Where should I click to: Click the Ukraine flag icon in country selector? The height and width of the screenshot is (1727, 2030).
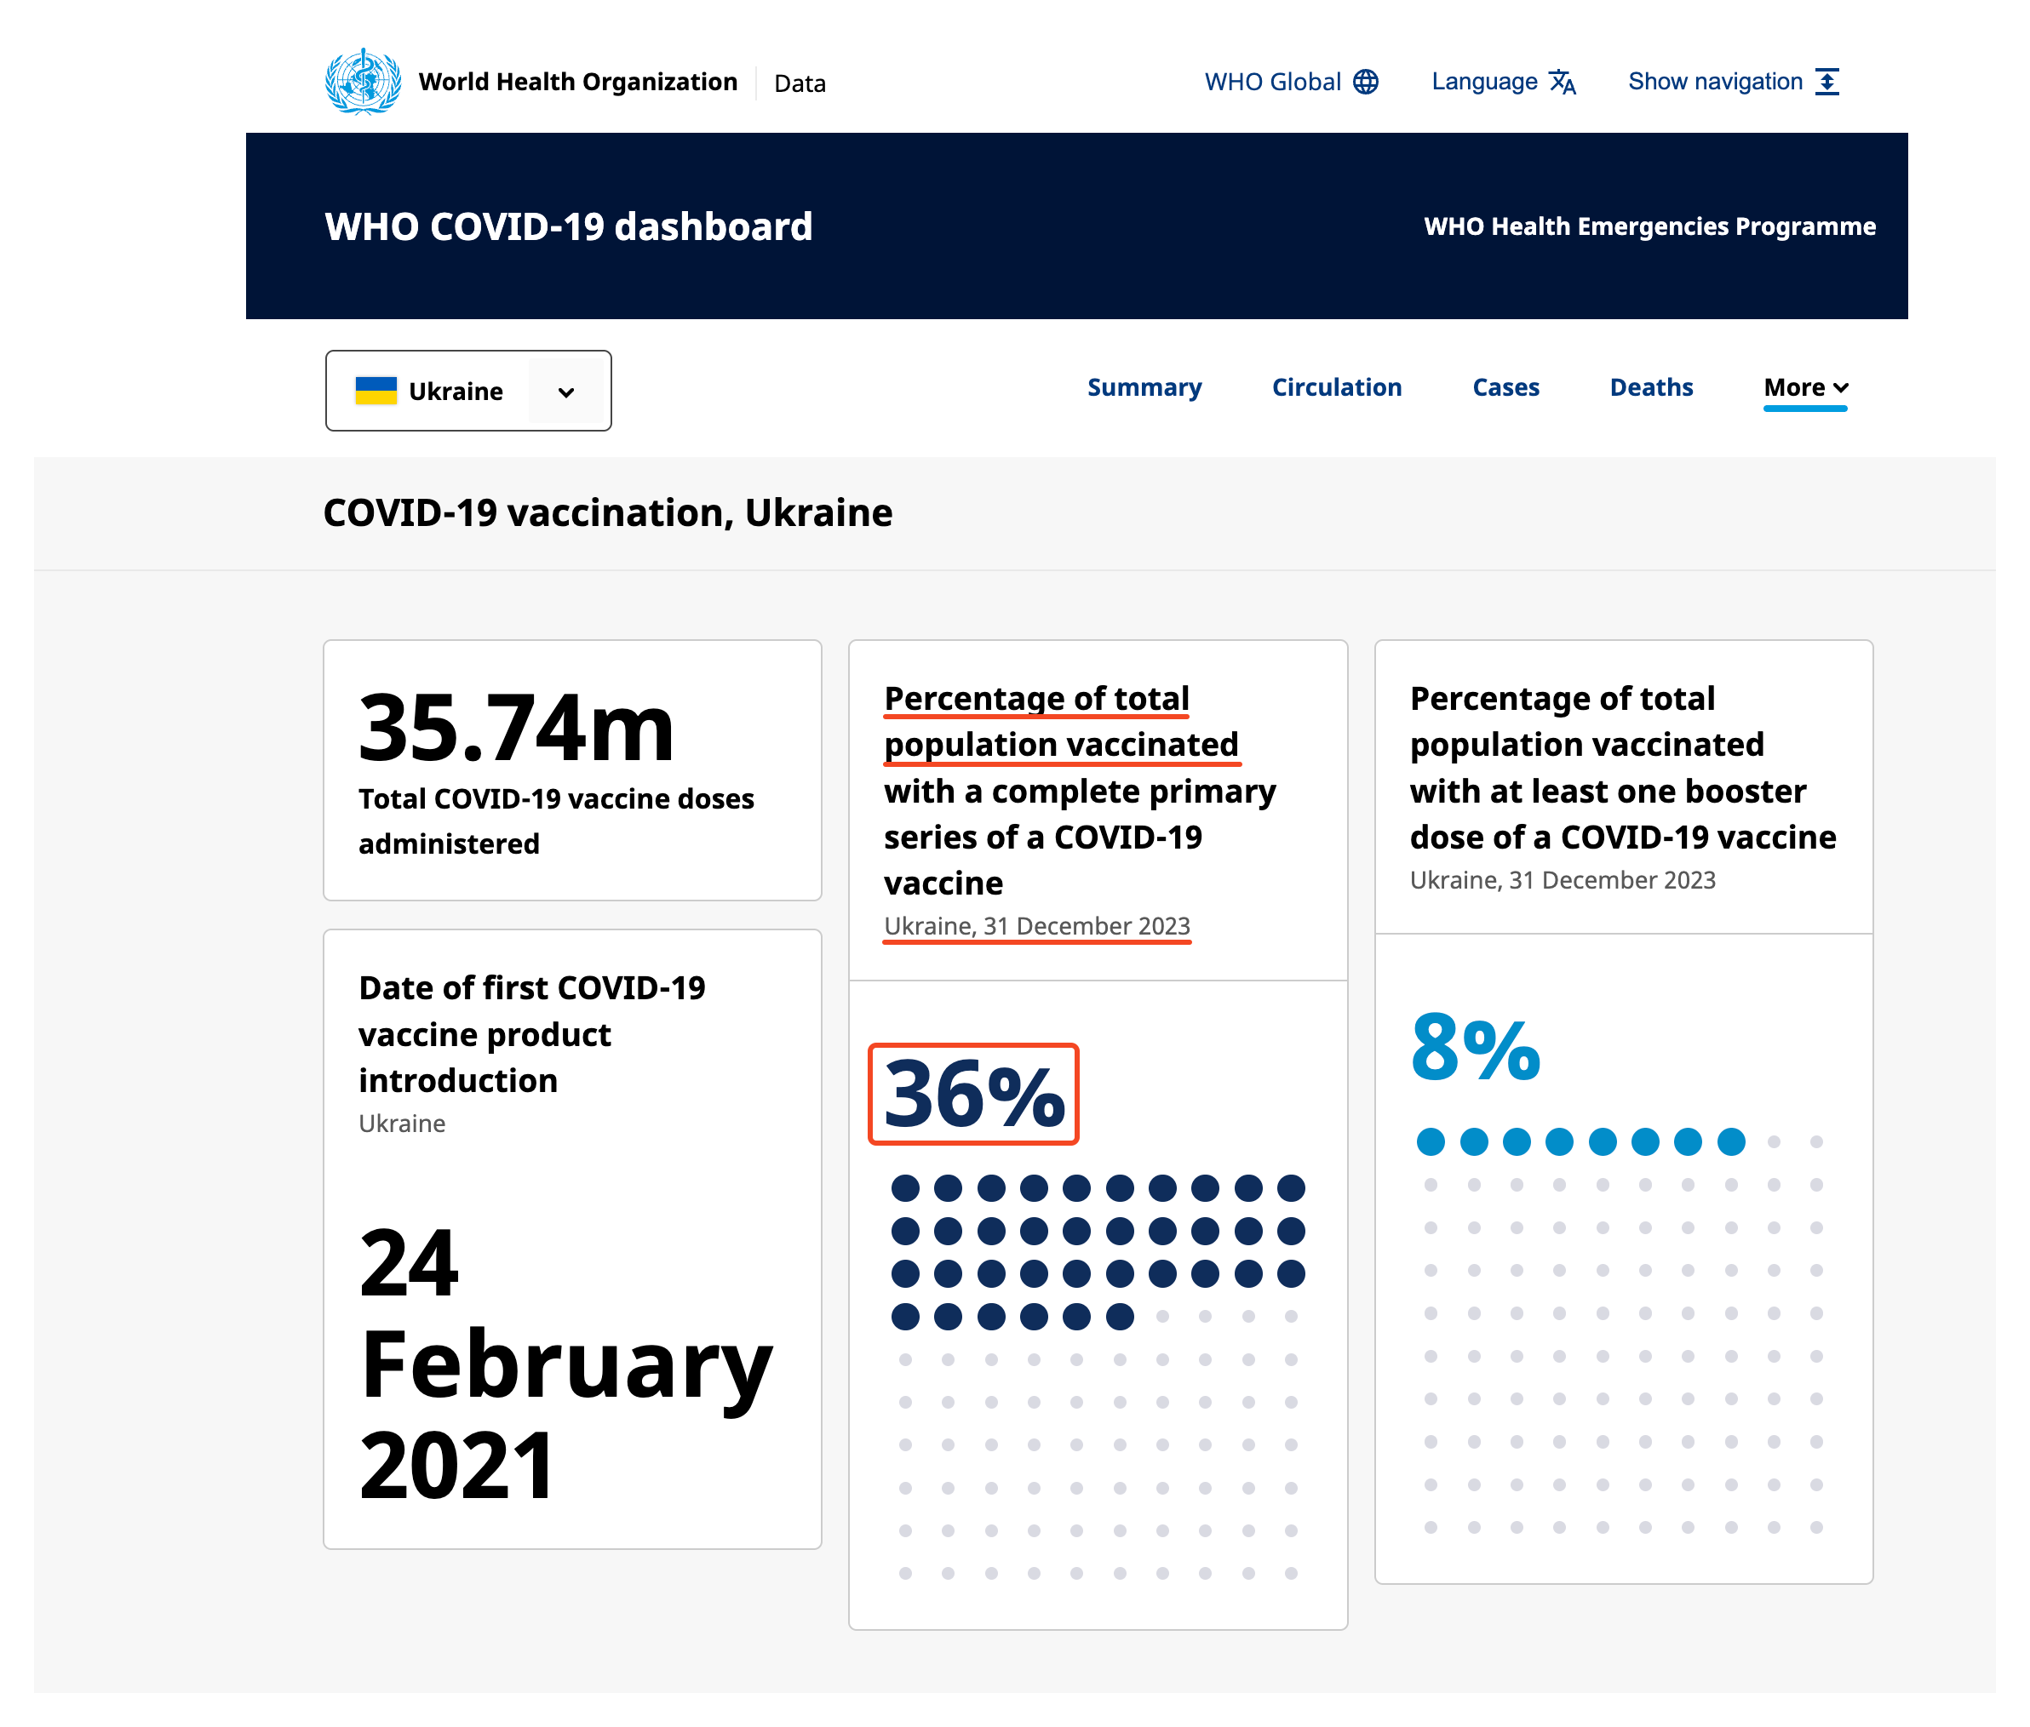click(x=376, y=391)
